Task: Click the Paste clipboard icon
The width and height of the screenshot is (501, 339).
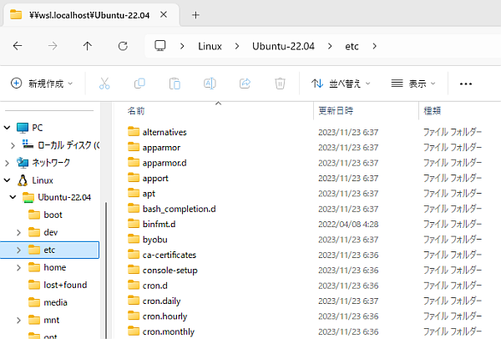Action: click(175, 83)
